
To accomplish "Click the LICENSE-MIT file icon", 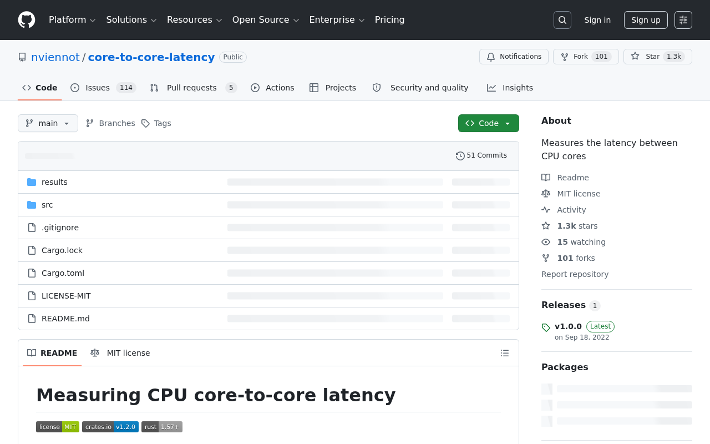I will click(x=32, y=296).
